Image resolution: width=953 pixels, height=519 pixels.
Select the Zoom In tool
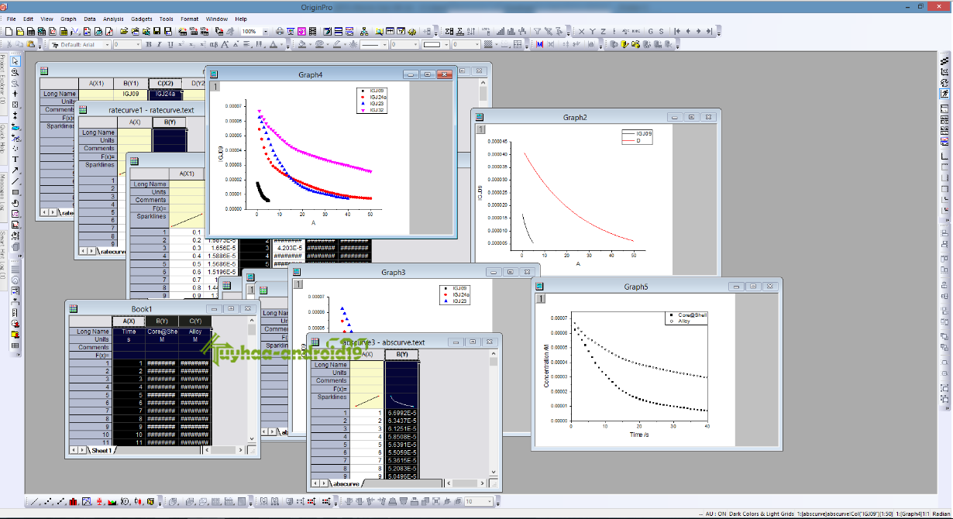15,72
